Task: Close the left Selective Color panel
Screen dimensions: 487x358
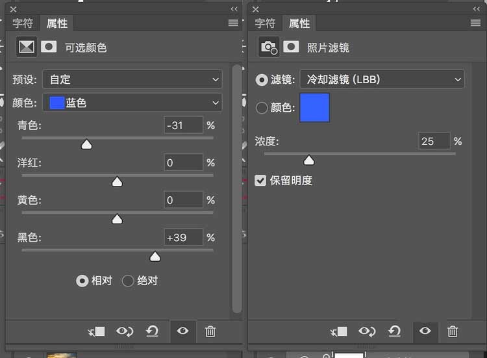Action: click(x=13, y=10)
